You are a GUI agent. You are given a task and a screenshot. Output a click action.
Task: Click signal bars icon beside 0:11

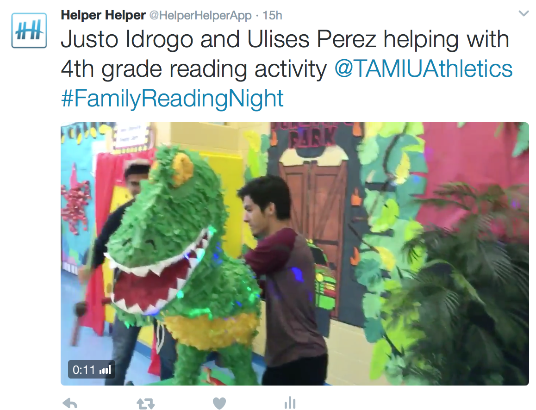(105, 370)
